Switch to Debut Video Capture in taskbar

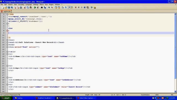click(87, 98)
